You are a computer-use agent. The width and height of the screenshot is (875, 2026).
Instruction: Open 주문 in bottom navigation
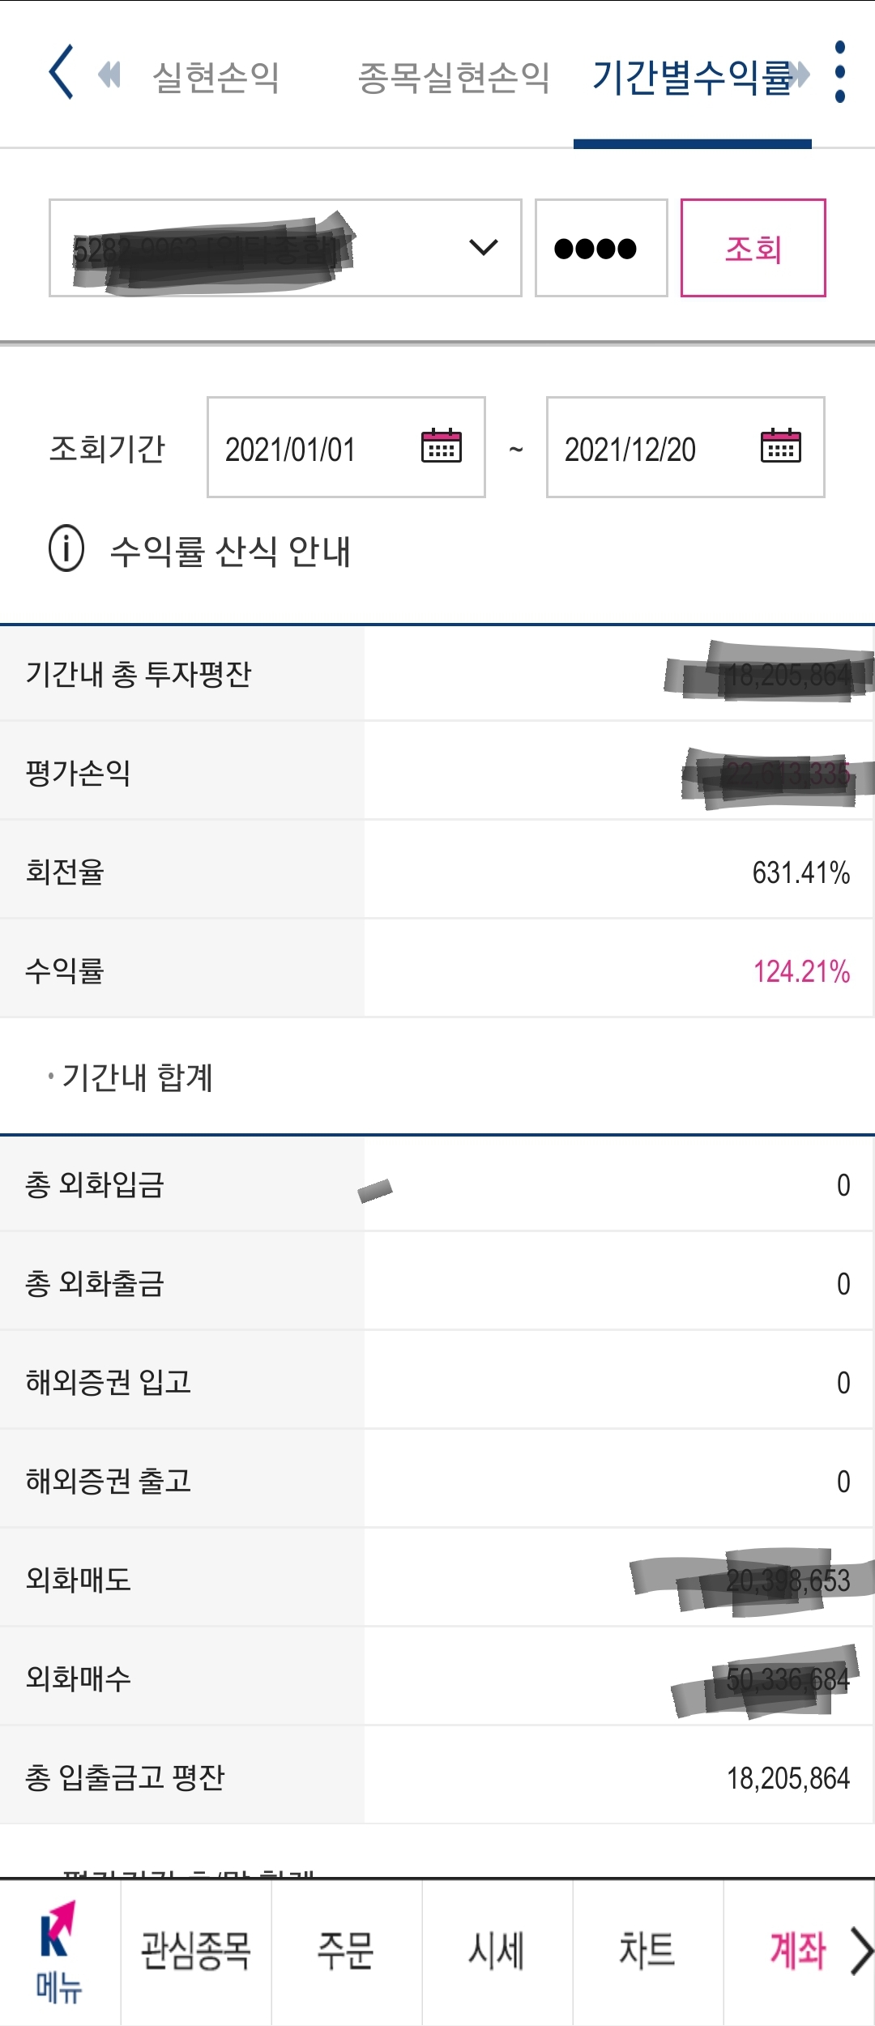coord(346,1951)
